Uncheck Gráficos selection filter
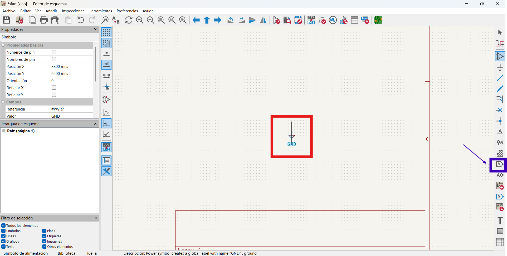Screen dimensions: 507x256 (3, 241)
